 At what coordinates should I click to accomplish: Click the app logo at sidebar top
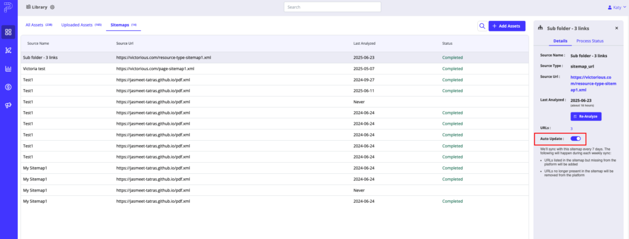(x=8, y=7)
